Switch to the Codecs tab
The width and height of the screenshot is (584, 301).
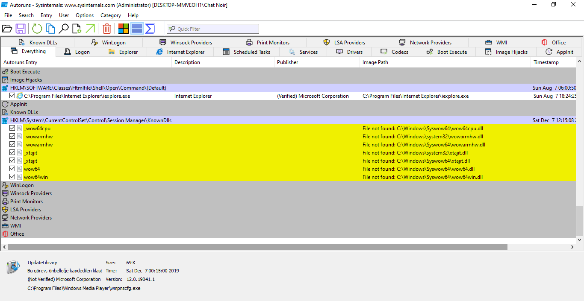click(x=395, y=52)
